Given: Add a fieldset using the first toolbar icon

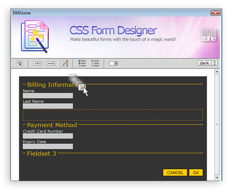Looking at the screenshot, I should point(20,63).
